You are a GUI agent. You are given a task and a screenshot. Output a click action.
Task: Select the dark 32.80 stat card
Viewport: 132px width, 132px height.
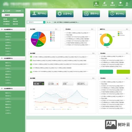coord(39,83)
